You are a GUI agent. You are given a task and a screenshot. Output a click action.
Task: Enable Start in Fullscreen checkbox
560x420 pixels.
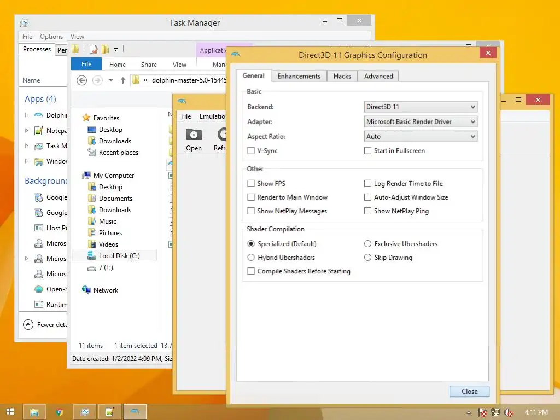coord(367,151)
